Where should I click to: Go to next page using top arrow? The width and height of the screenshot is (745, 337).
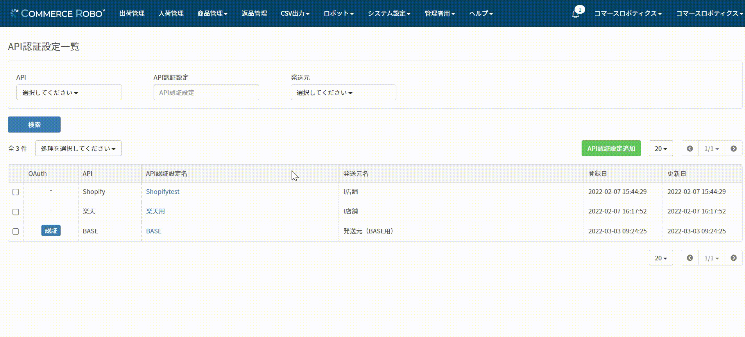pos(734,149)
